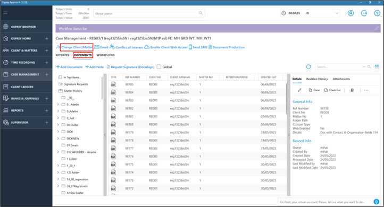
Task: Collapse the right details pane arrow
Action: [x=288, y=135]
